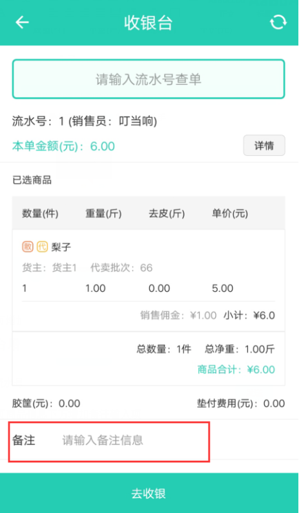Select the 梨子 product name
This screenshot has width=299, height=513.
(x=61, y=247)
